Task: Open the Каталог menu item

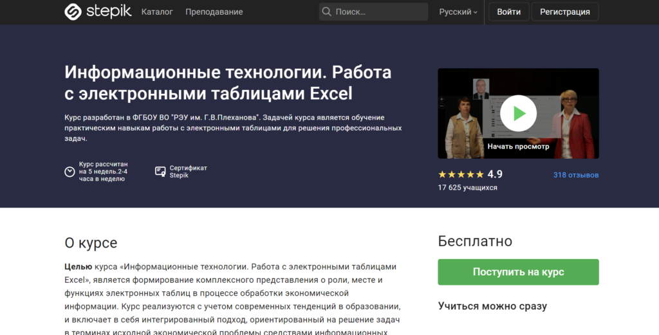Action: 157,12
